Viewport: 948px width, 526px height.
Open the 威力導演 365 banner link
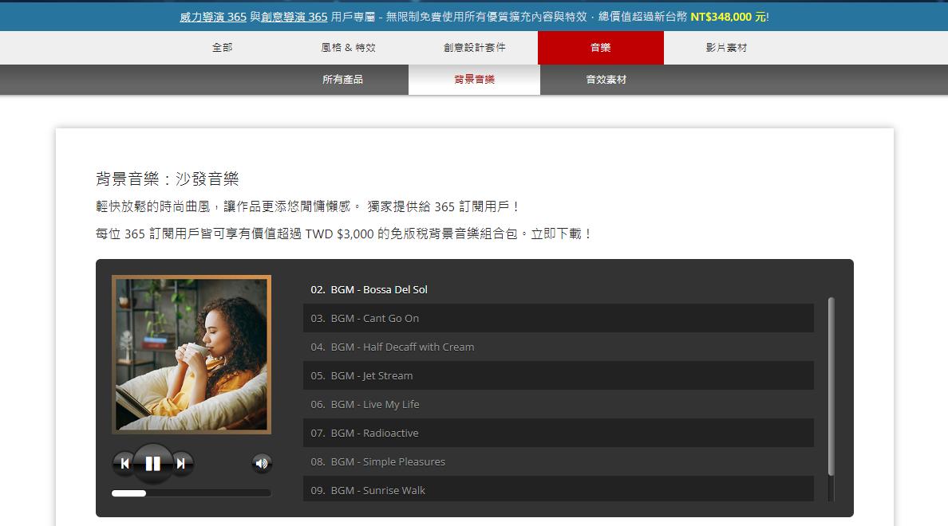(213, 17)
